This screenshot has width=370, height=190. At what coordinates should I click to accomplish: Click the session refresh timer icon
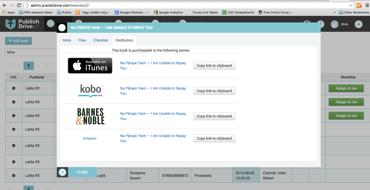pos(334,24)
